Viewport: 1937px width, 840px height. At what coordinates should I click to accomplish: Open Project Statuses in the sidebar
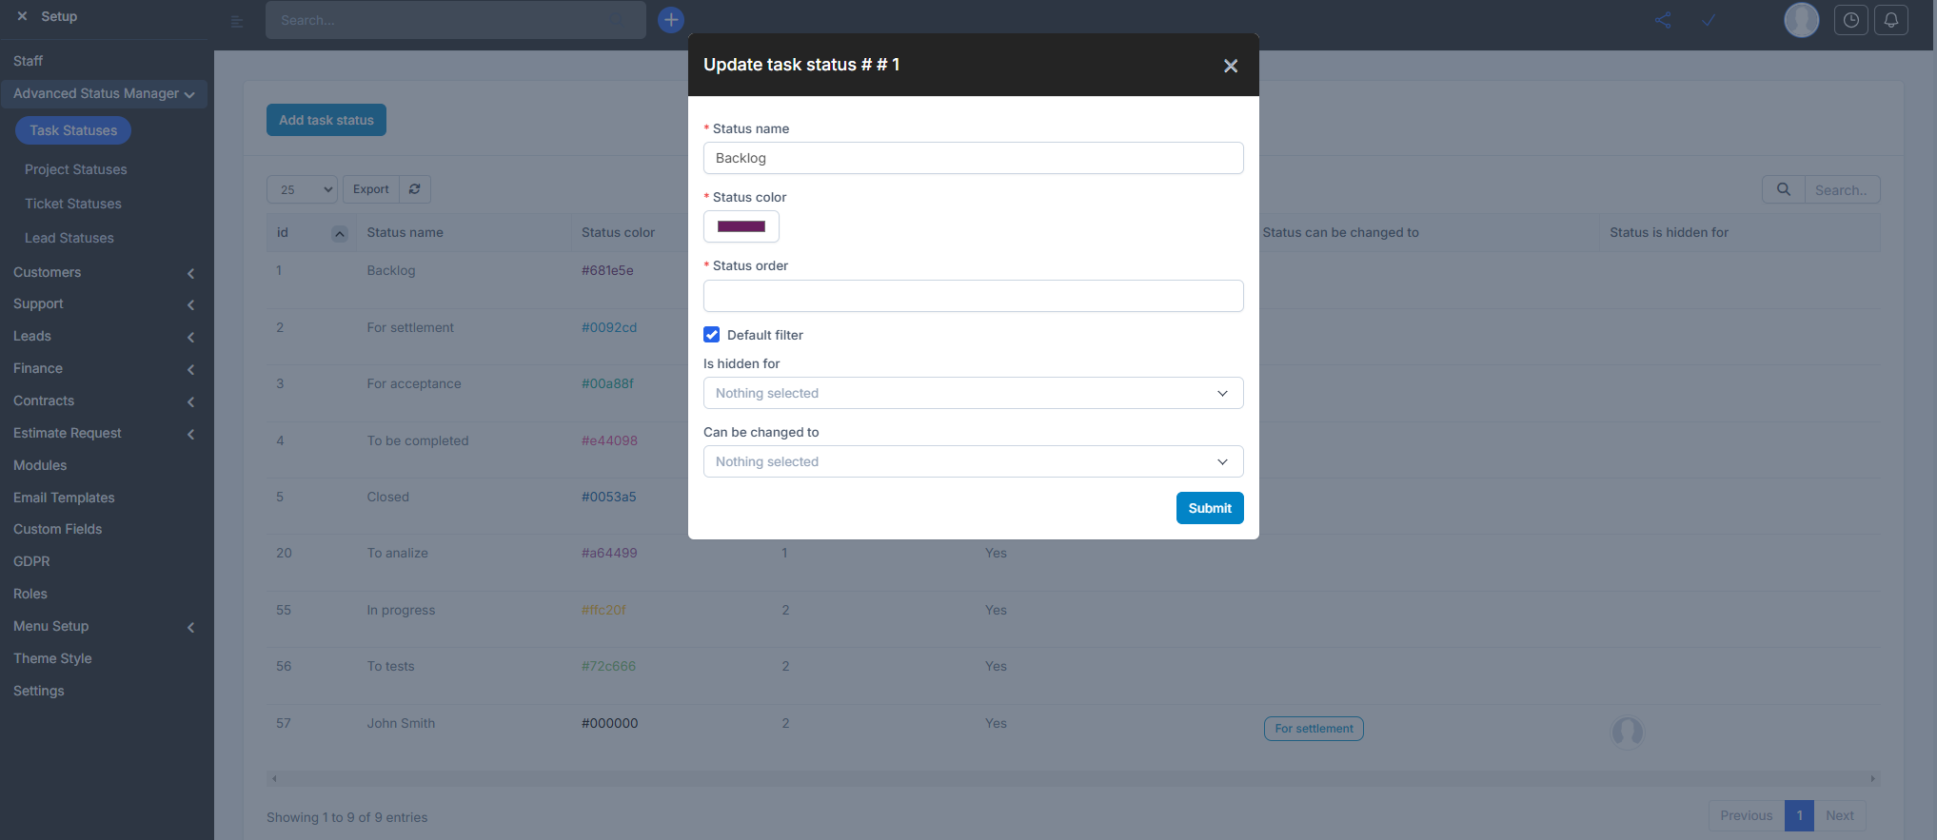click(x=76, y=169)
